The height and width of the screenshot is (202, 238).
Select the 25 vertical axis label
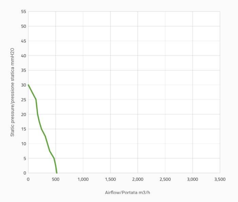[23, 100]
